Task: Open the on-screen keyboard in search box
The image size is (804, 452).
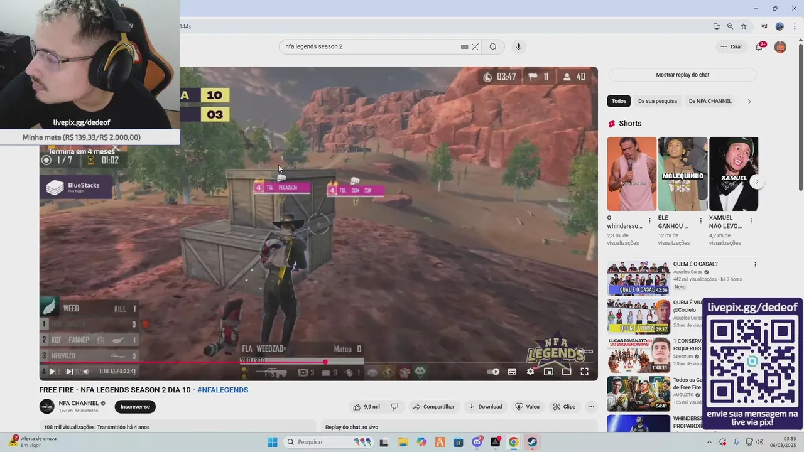Action: [x=464, y=47]
